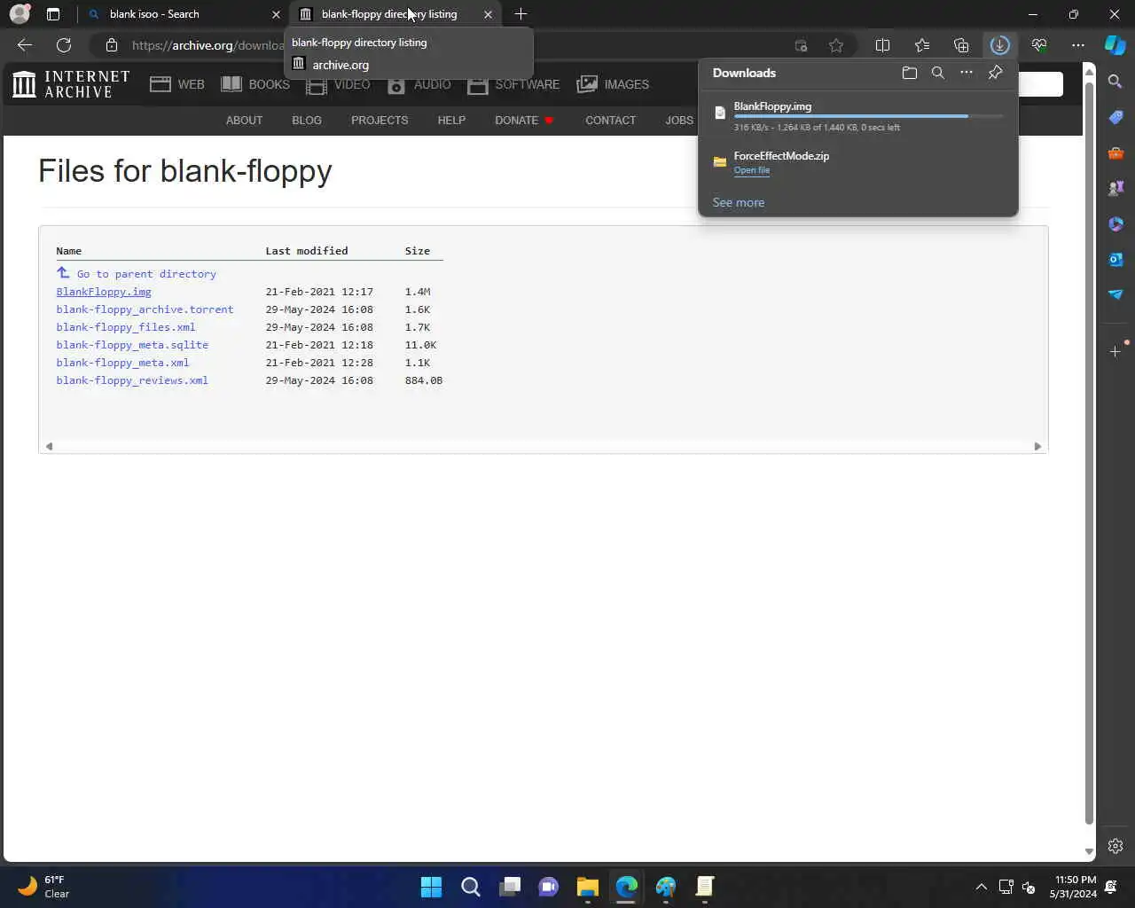Click file list left scroll arrow
This screenshot has height=908, width=1135.
coord(49,446)
